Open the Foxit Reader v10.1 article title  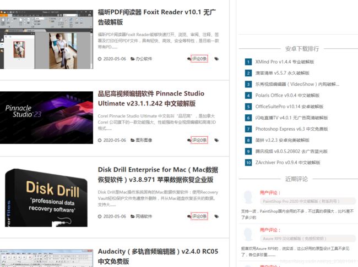click(x=157, y=17)
